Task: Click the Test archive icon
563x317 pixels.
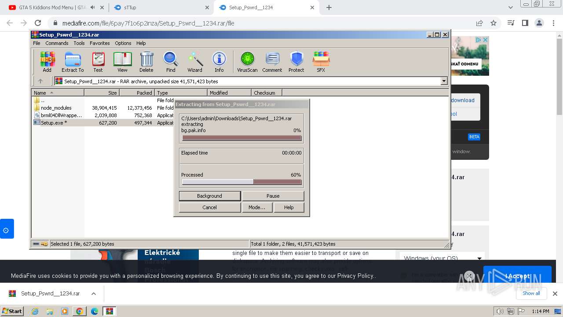Action: coord(98,62)
